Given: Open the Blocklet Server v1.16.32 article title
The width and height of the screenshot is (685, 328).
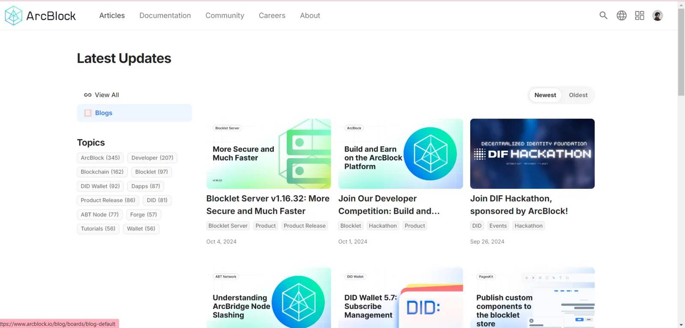Looking at the screenshot, I should point(268,205).
